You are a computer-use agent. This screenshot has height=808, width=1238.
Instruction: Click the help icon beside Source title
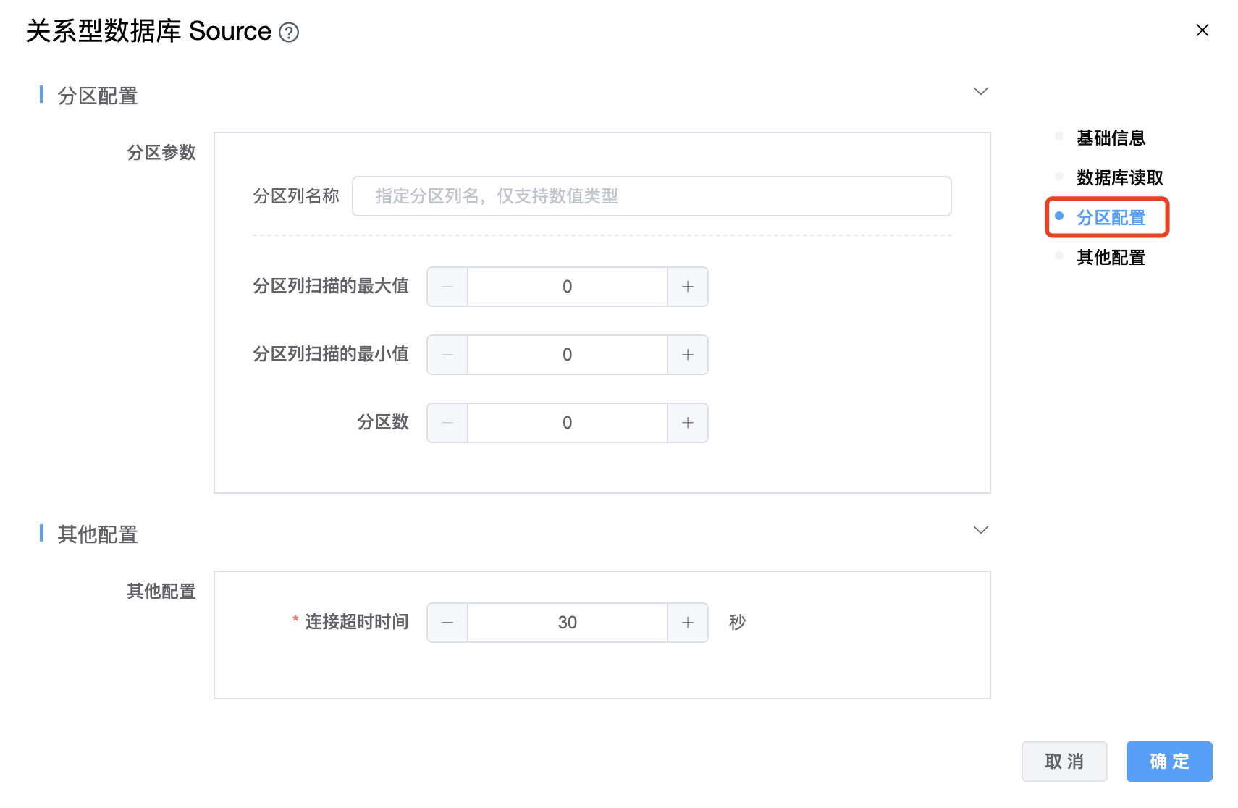click(289, 33)
